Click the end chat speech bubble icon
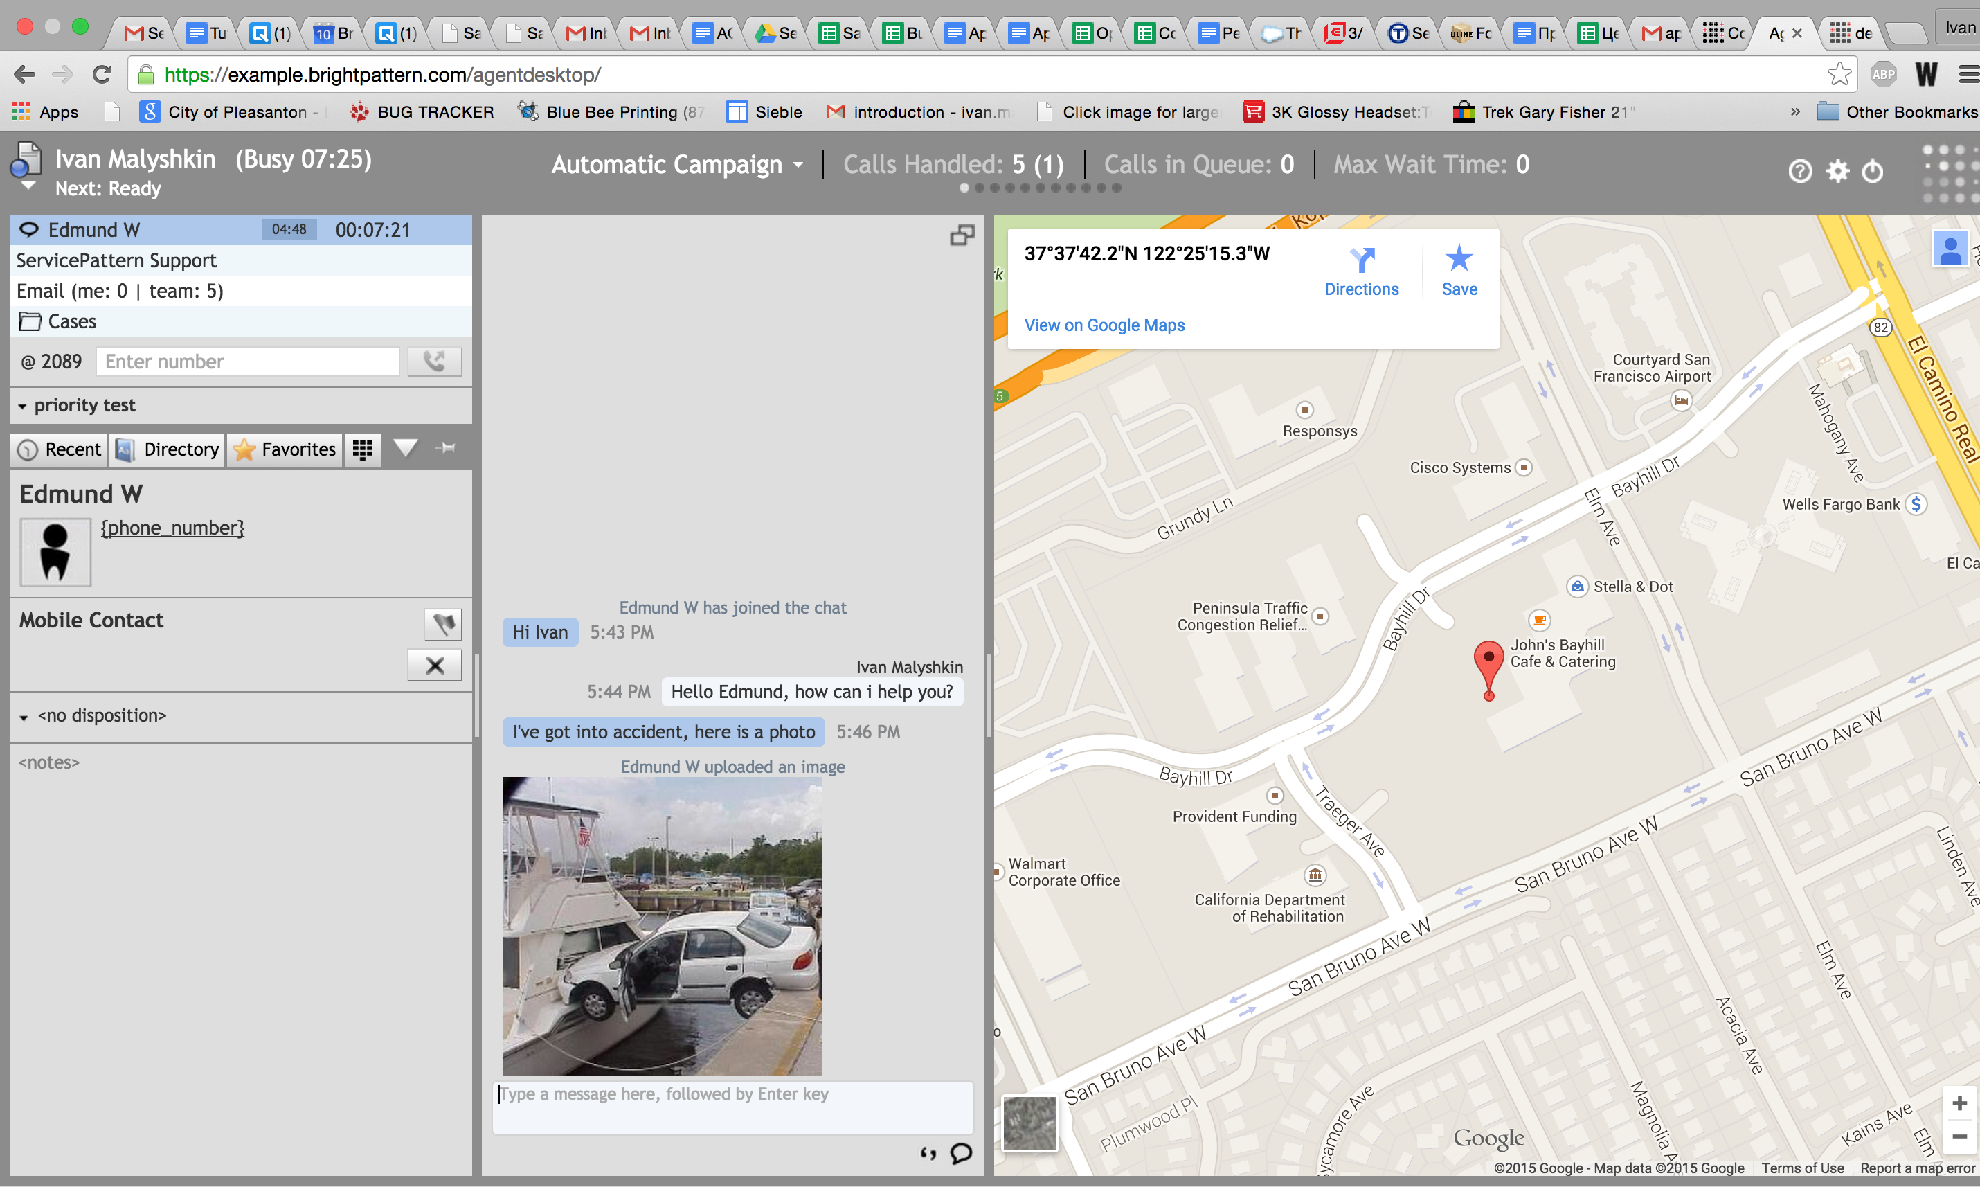Screen dimensions: 1980x1187 (x=961, y=1152)
